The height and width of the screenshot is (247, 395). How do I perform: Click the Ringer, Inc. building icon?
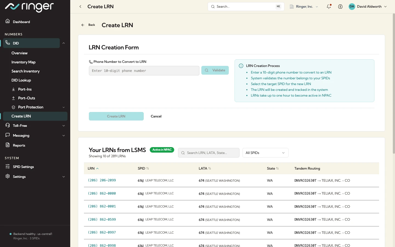pos(292,7)
